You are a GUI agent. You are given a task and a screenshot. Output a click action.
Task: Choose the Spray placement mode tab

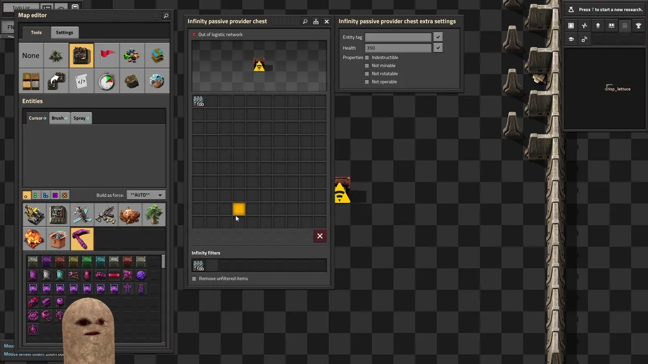(x=81, y=118)
